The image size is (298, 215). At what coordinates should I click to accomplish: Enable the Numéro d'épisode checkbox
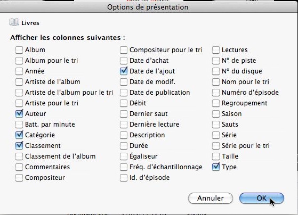[x=216, y=93]
